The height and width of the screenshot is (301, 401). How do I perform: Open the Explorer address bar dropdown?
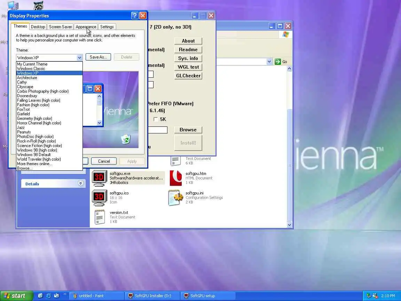click(x=269, y=62)
